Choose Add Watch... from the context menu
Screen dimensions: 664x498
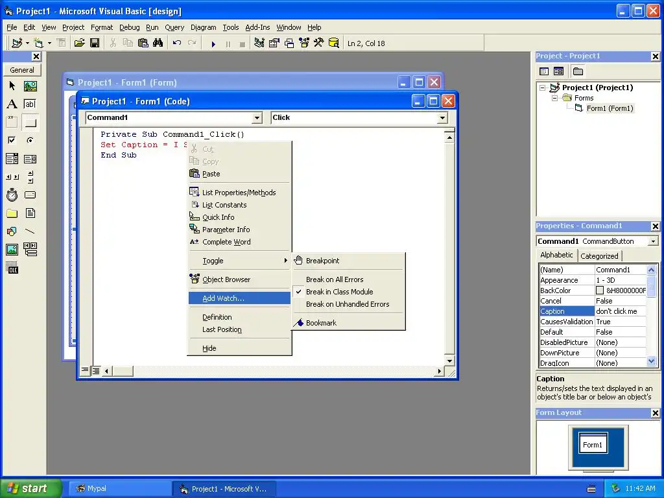pyautogui.click(x=239, y=298)
